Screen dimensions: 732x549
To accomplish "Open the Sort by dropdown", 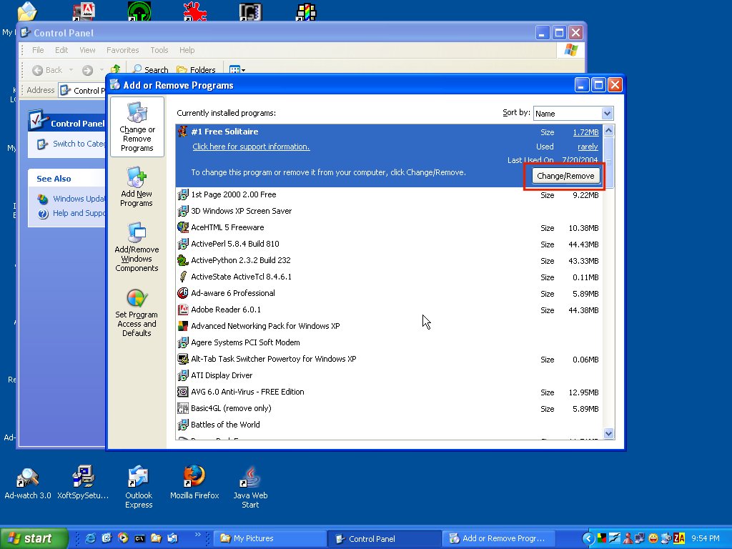I will (x=607, y=113).
